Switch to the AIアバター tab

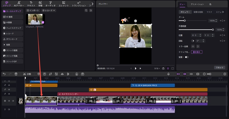click(19, 4)
